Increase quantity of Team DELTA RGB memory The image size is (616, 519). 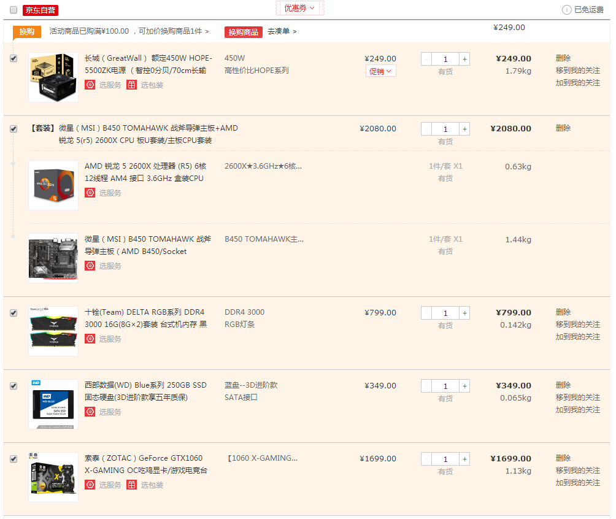(x=464, y=313)
